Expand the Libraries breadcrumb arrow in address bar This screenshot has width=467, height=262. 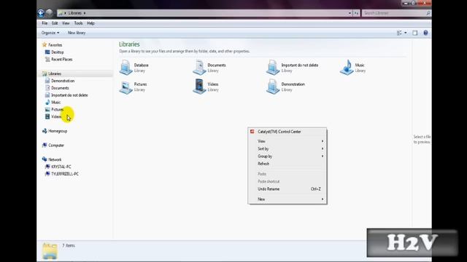pyautogui.click(x=85, y=13)
